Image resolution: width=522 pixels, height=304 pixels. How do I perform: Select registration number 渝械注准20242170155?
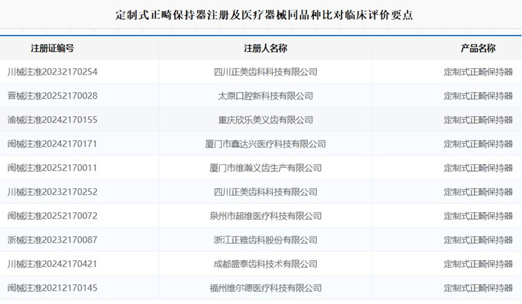[52, 120]
